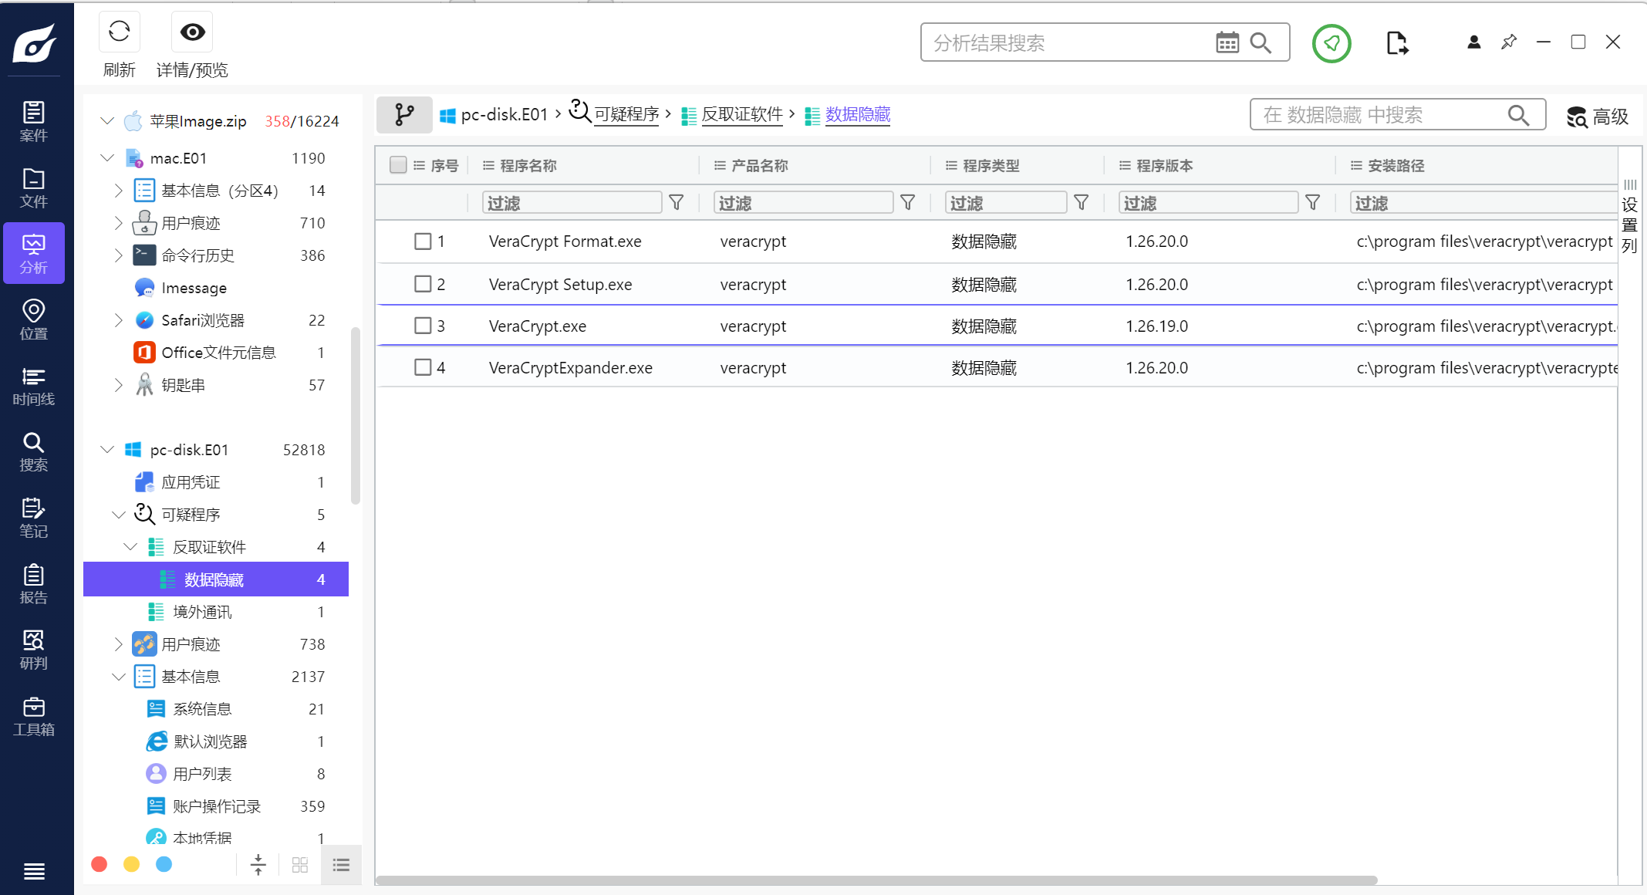Open the 文件 sidebar section

34,187
